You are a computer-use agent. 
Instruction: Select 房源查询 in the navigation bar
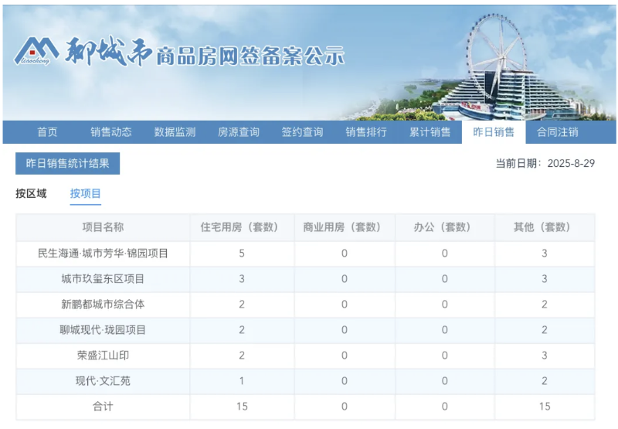click(x=239, y=132)
